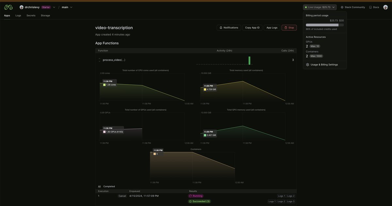Expand the drchrislevy workspace selector
Viewport: 392px width, 206px height.
point(54,7)
